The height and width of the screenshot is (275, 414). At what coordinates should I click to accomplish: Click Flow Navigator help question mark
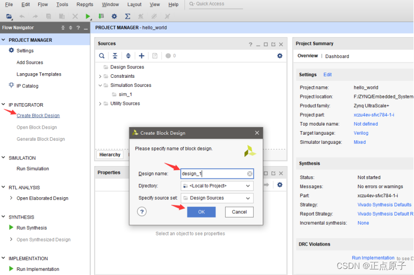click(78, 27)
